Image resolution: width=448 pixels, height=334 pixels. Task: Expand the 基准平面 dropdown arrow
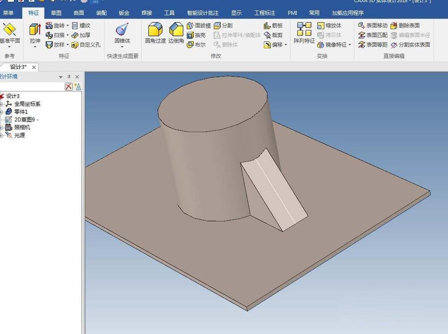click(9, 47)
